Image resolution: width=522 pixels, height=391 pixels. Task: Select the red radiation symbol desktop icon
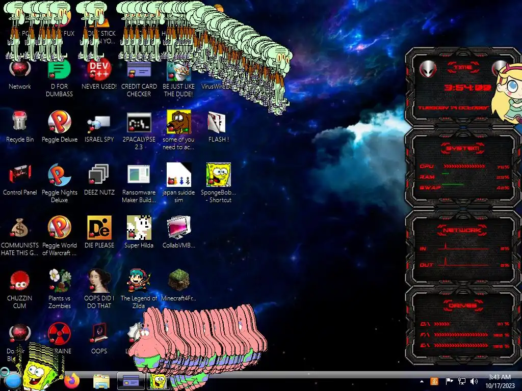(59, 333)
